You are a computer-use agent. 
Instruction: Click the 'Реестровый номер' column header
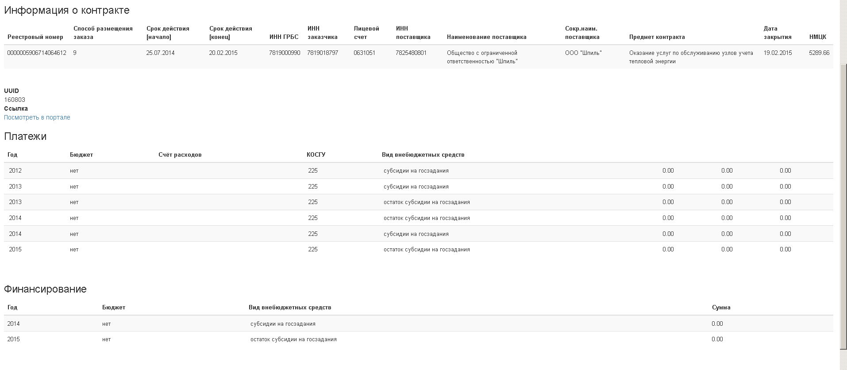pyautogui.click(x=35, y=37)
